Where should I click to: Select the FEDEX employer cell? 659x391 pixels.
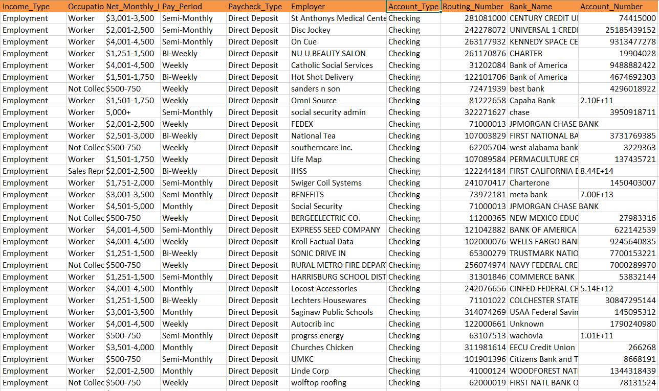(x=338, y=124)
